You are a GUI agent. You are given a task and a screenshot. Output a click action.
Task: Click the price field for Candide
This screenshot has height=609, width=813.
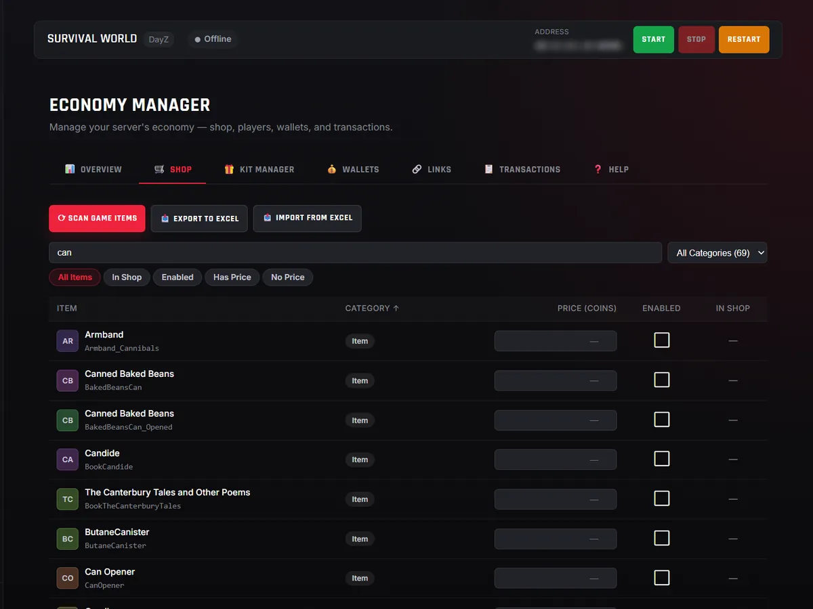click(556, 459)
